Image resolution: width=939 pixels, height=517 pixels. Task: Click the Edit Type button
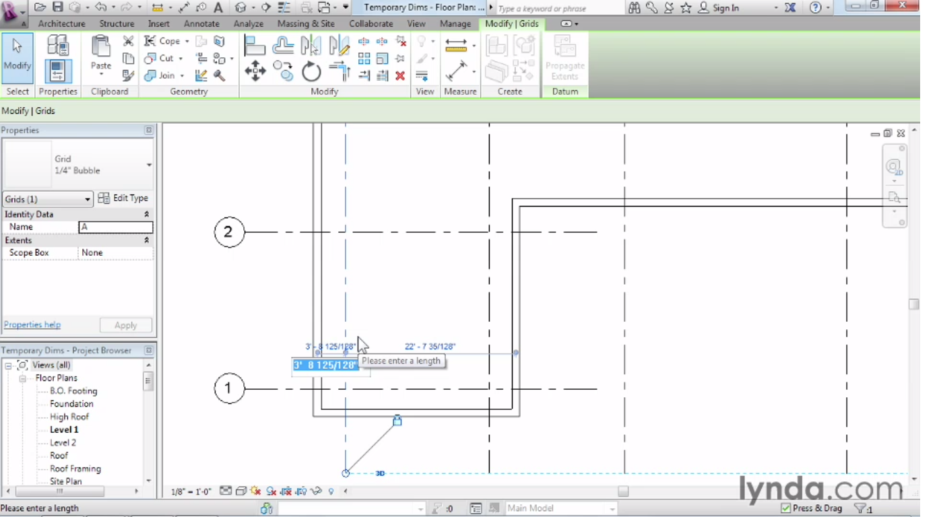pyautogui.click(x=123, y=198)
